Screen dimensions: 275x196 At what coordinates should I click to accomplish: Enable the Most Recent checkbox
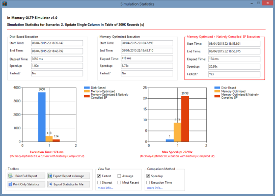[119, 182]
